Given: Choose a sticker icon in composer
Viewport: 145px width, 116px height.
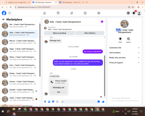Looking at the screenshot, I should click(x=53, y=101).
